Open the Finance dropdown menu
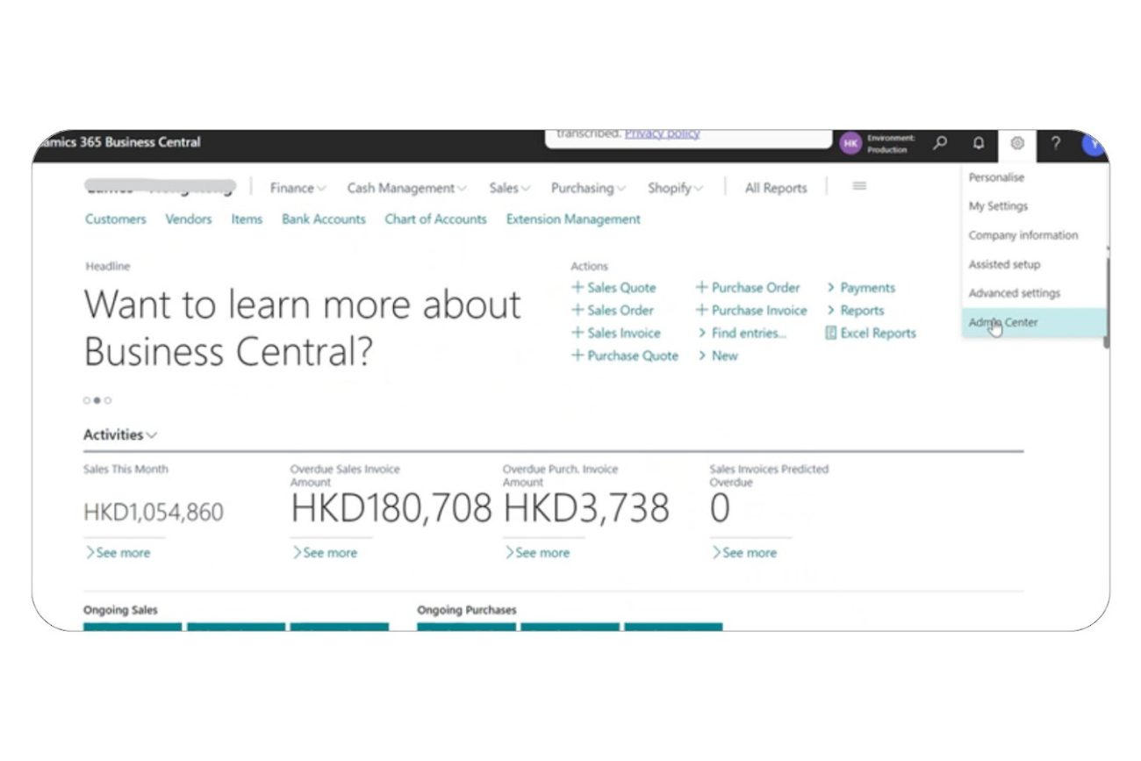 click(298, 188)
